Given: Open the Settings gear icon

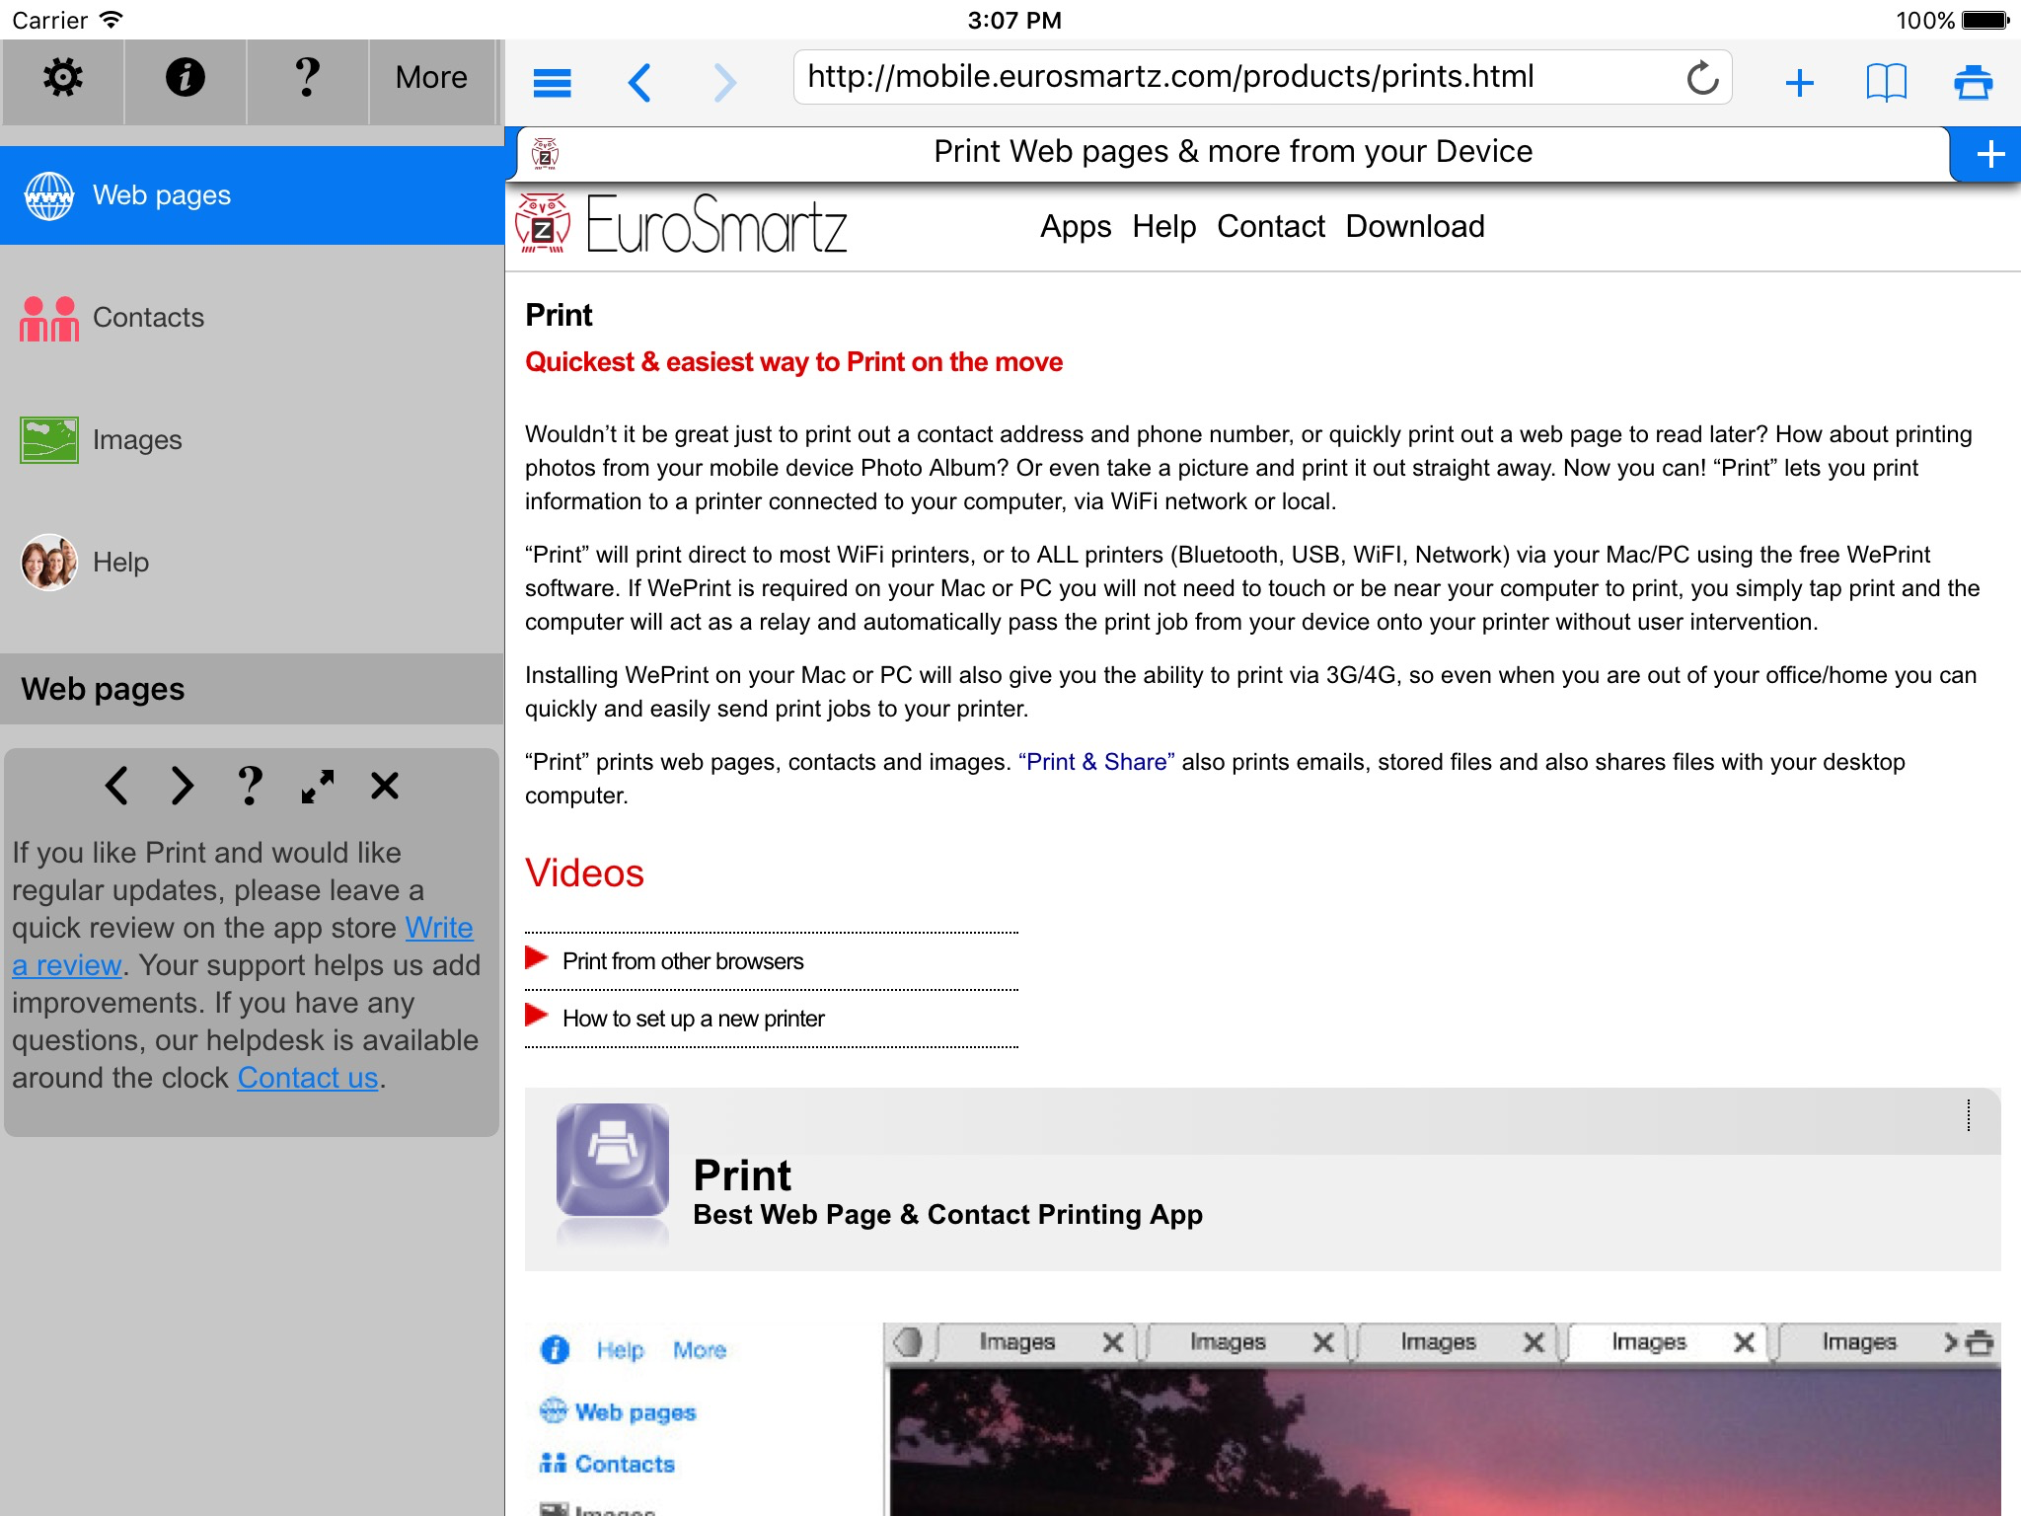Looking at the screenshot, I should click(x=62, y=77).
